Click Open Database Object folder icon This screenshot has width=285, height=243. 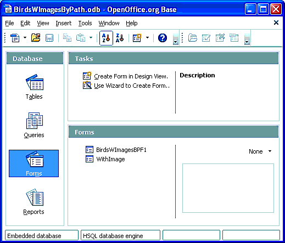(193, 38)
